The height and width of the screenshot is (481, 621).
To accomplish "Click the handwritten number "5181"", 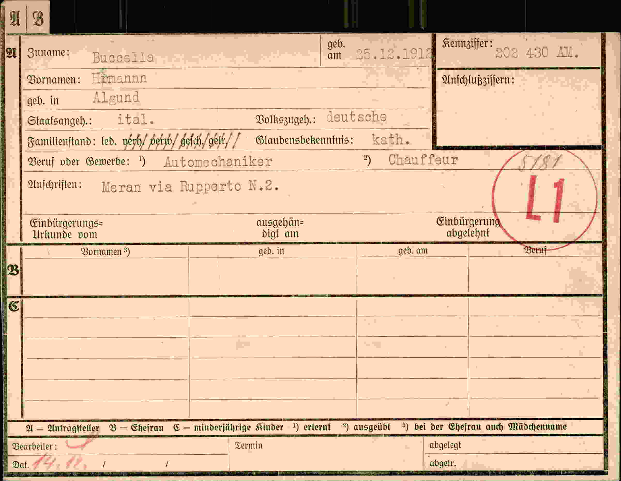I will point(540,162).
